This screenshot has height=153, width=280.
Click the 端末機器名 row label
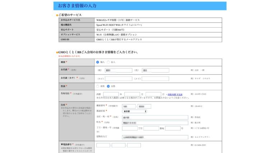click(66, 25)
